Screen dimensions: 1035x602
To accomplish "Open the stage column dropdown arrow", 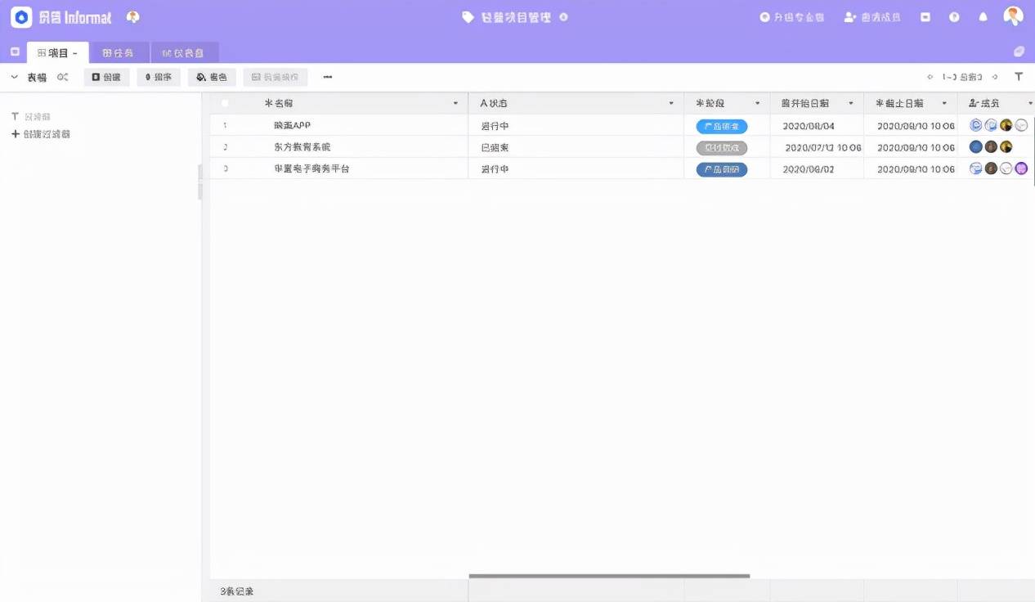I will pyautogui.click(x=757, y=104).
